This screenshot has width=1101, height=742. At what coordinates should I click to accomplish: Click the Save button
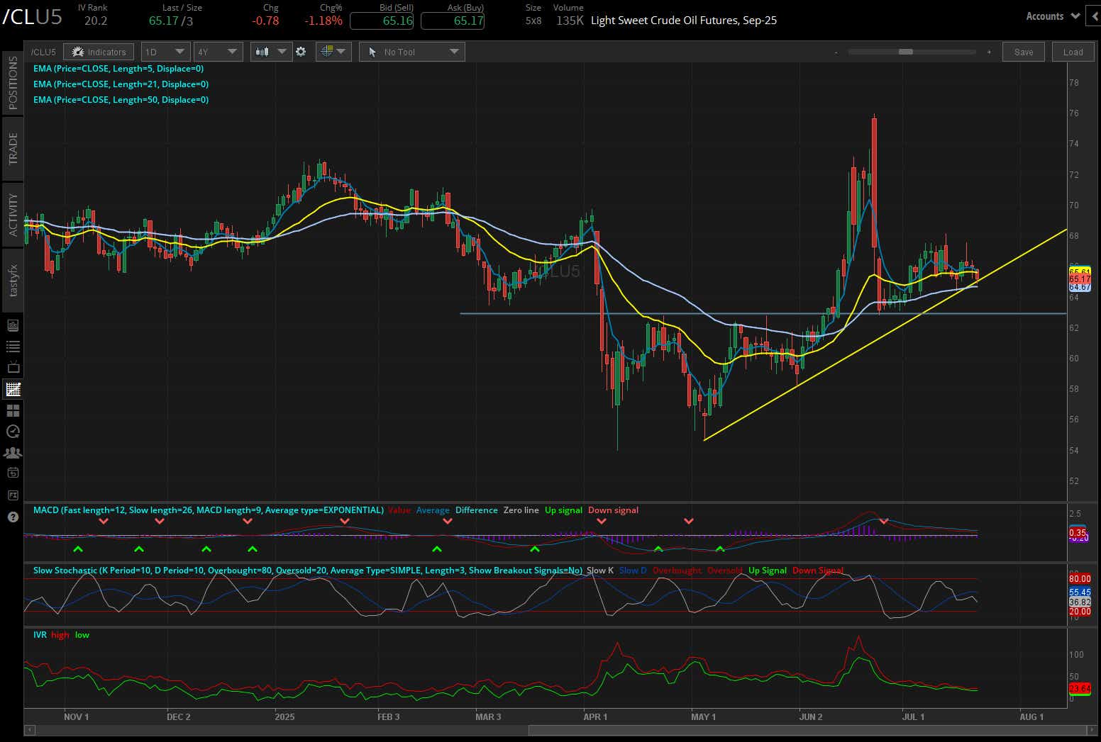[x=1023, y=51]
